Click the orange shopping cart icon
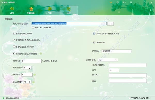155x100 pixels. point(111,2)
